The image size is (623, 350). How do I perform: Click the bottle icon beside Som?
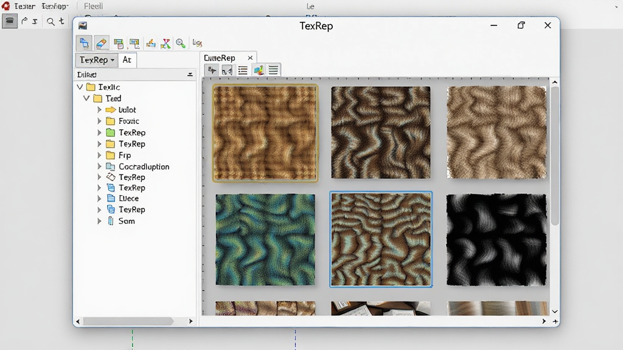point(111,221)
